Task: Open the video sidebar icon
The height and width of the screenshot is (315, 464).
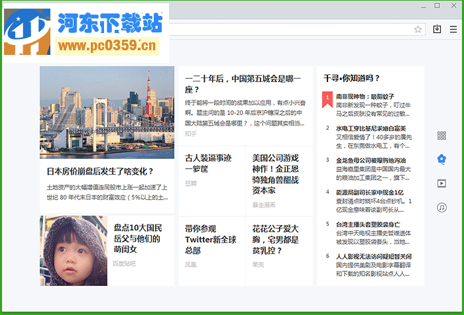Action: click(441, 183)
